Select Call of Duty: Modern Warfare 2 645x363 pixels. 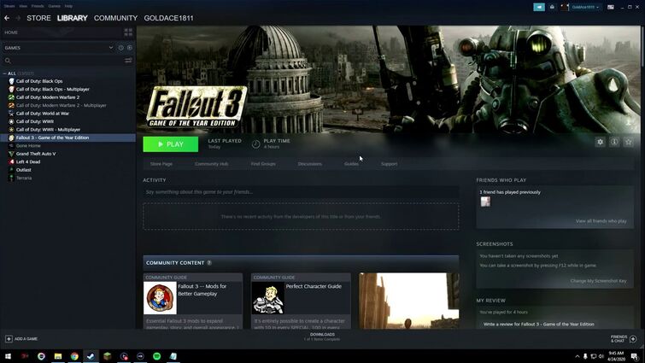pos(48,97)
